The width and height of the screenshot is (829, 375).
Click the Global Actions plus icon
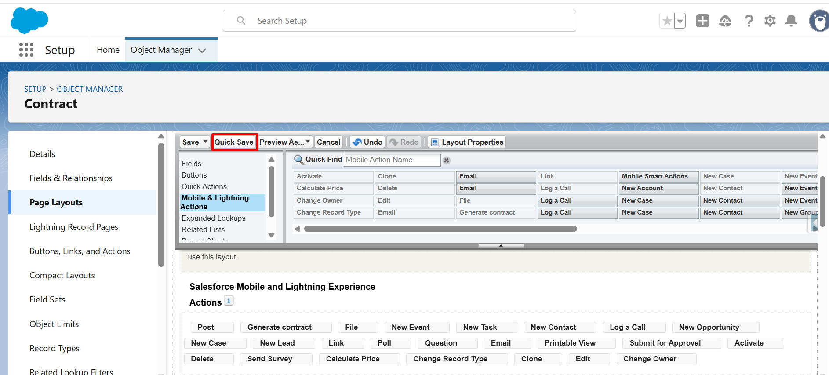coord(702,21)
